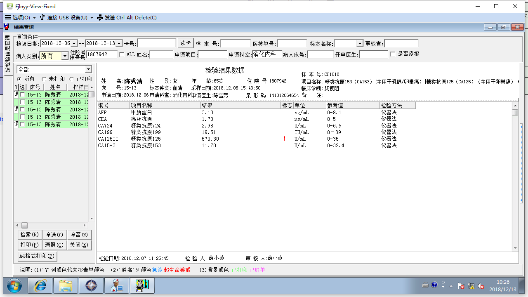Select the 未打印 radio button

pos(44,79)
